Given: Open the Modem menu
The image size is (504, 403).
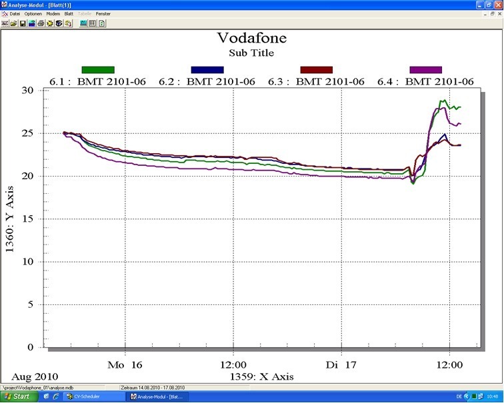Looking at the screenshot, I should [x=53, y=14].
